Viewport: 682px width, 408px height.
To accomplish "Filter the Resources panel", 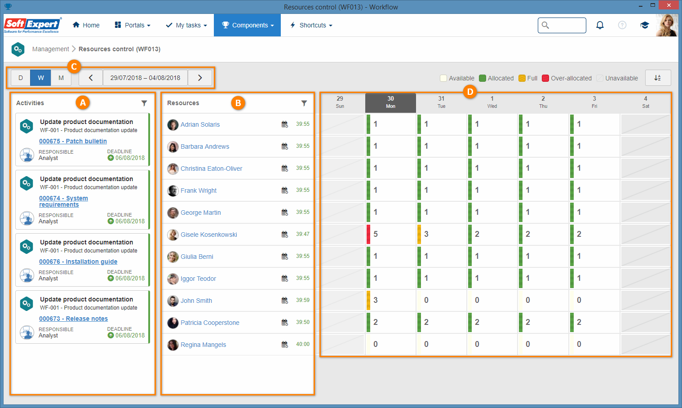I will tap(304, 103).
